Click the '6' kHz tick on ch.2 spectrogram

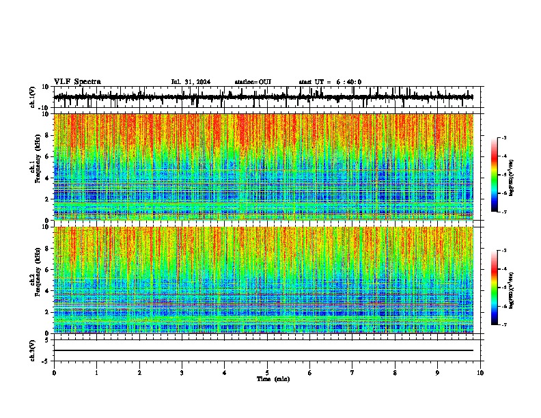[x=47, y=270]
